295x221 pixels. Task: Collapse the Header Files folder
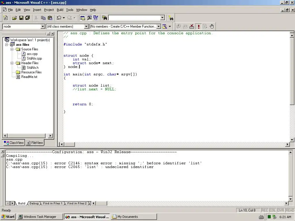[12, 63]
